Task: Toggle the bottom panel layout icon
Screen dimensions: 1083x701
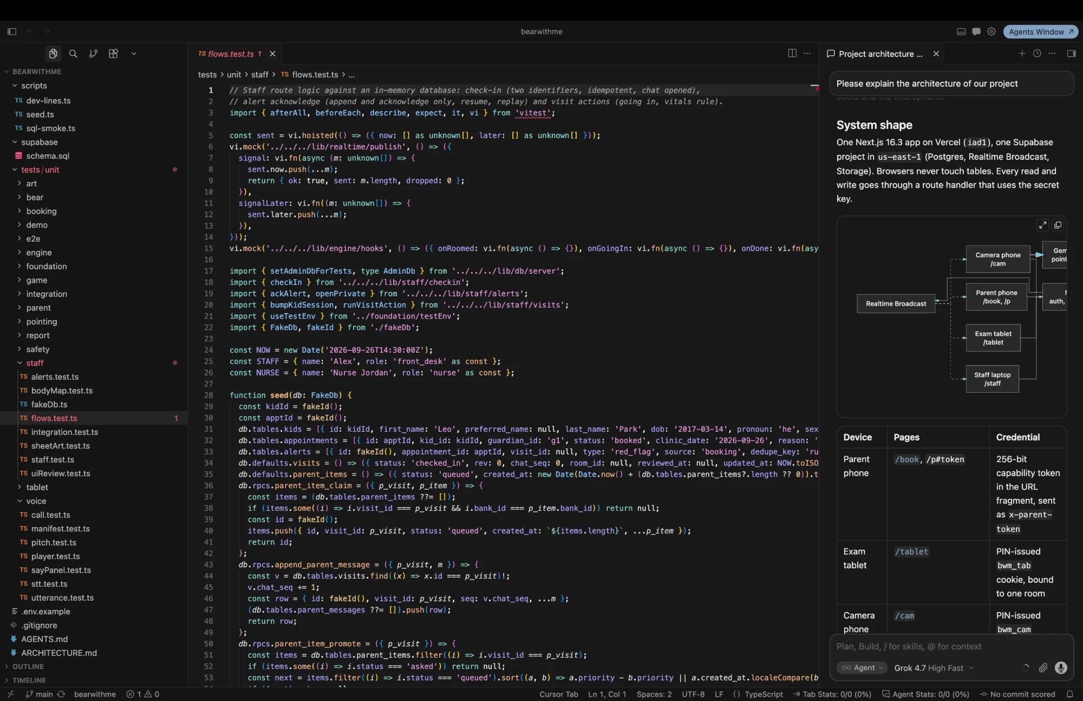Action: [961, 31]
